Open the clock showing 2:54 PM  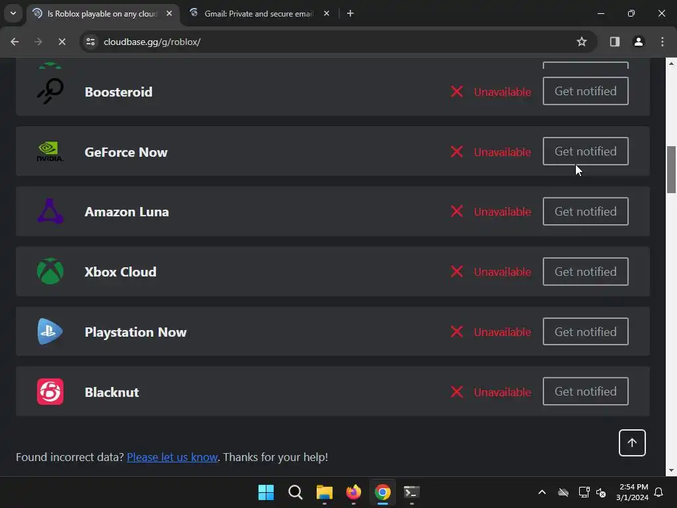tap(632, 492)
